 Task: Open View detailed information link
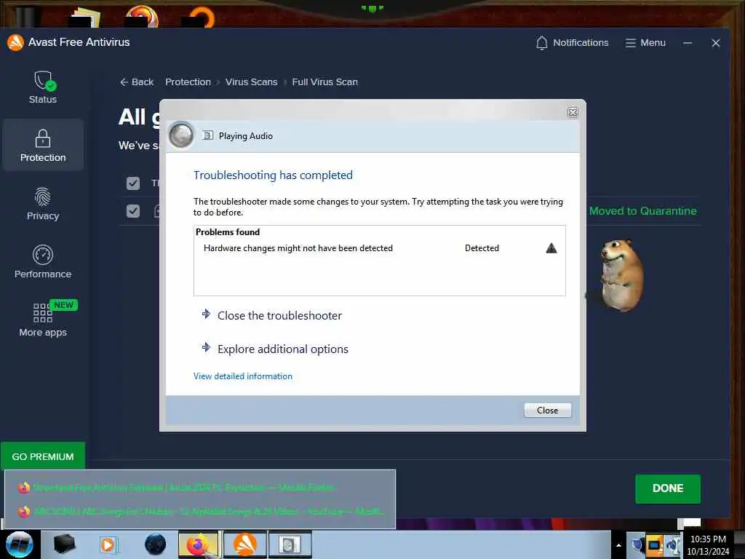243,376
